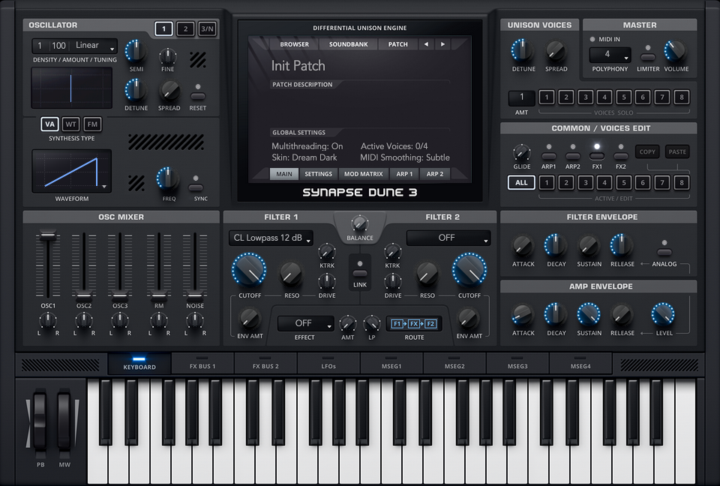Click the Amp Envelope SUSTAIN knob
Viewport: 720px width, 486px height.
(589, 314)
